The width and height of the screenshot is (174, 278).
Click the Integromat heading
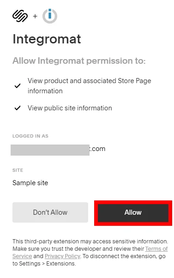coord(47,39)
